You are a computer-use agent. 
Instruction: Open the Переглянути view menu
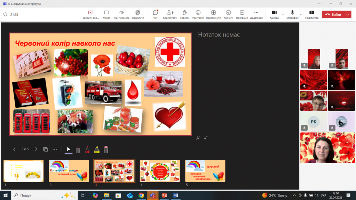tap(213, 14)
